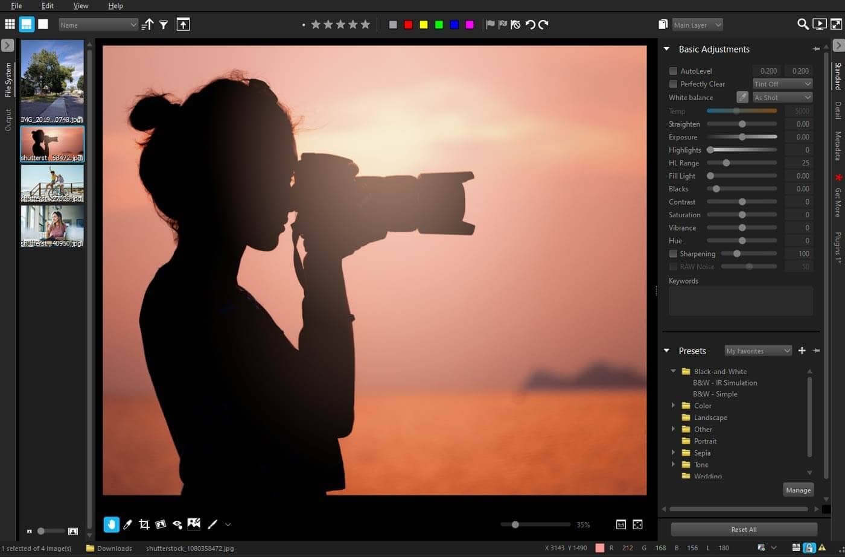
Task: Enable the AutoLevel checkbox
Action: click(x=673, y=71)
